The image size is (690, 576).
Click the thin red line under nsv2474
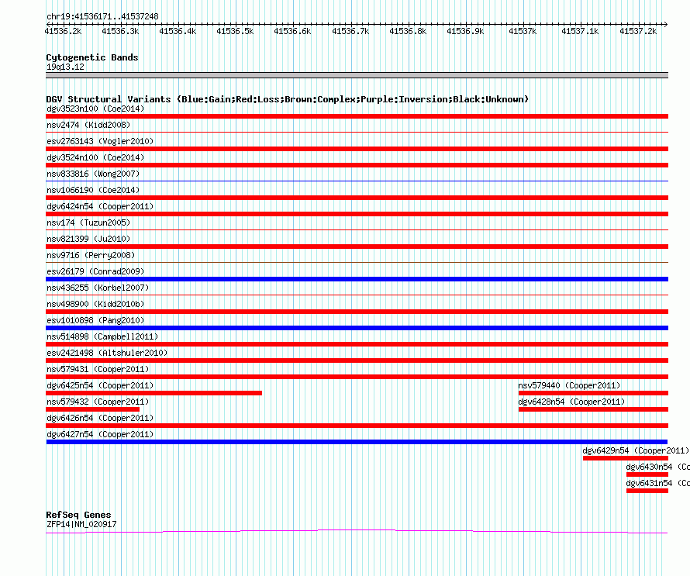[357, 132]
